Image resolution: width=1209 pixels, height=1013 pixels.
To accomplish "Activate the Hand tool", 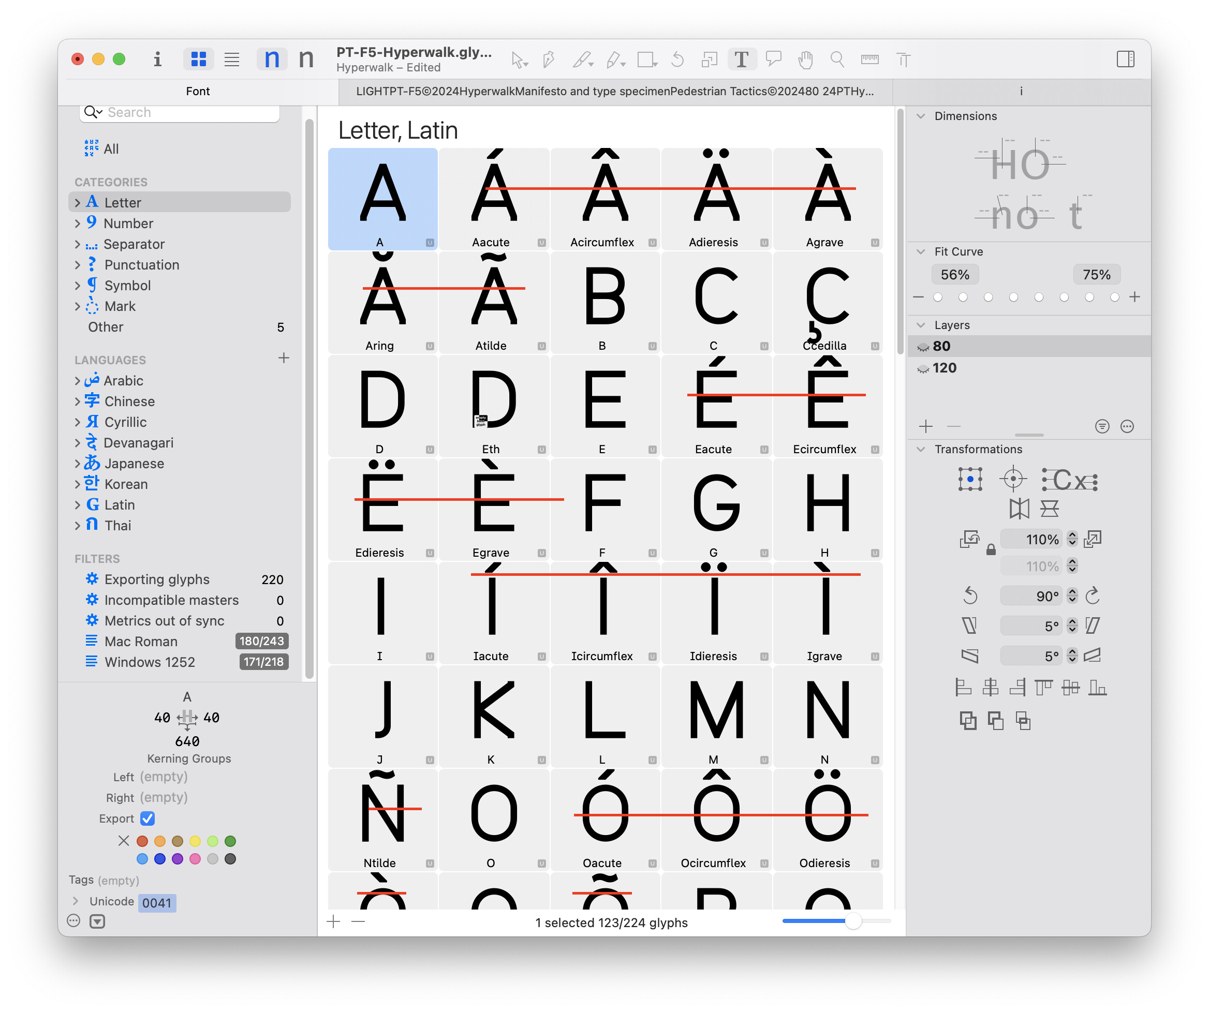I will pos(805,59).
